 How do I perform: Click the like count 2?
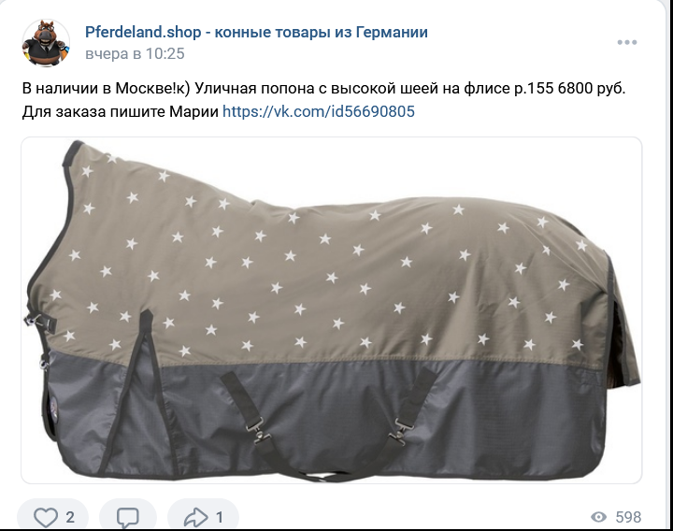click(x=70, y=517)
